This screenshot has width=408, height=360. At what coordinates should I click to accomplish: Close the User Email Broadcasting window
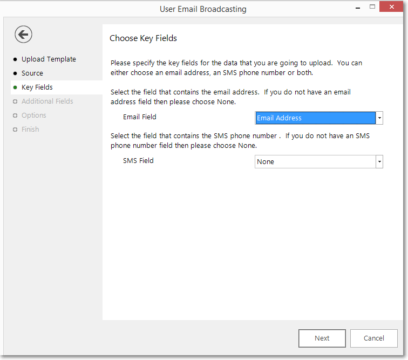(391, 7)
